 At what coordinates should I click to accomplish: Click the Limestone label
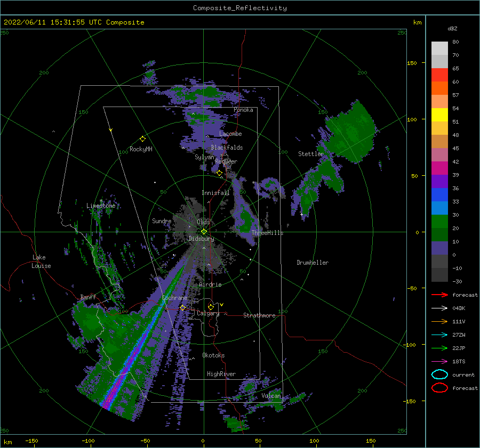tap(101, 206)
